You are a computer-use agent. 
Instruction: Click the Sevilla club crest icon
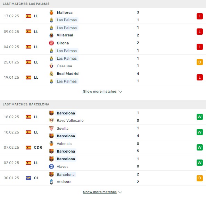(51, 128)
